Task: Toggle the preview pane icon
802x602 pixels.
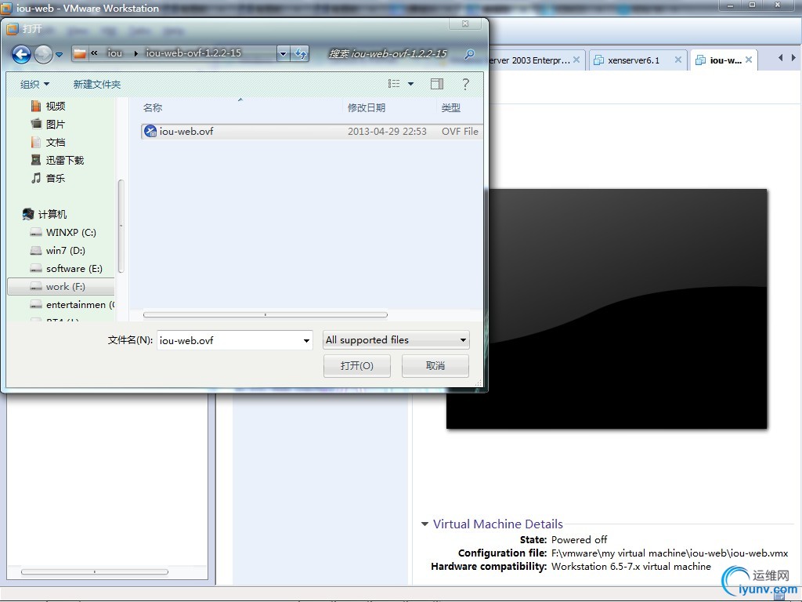Action: pyautogui.click(x=437, y=84)
